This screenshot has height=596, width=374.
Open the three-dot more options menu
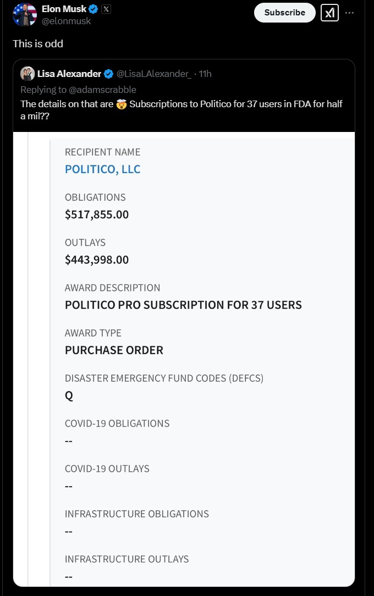[x=349, y=13]
